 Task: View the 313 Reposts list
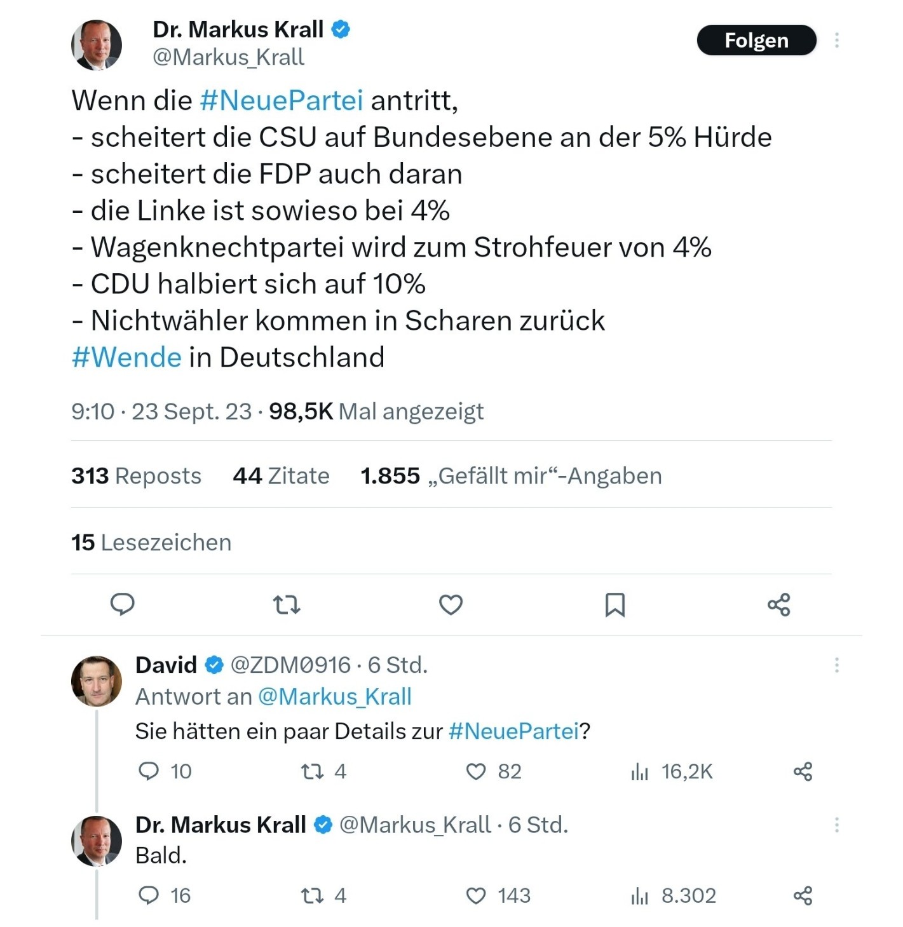tap(136, 476)
